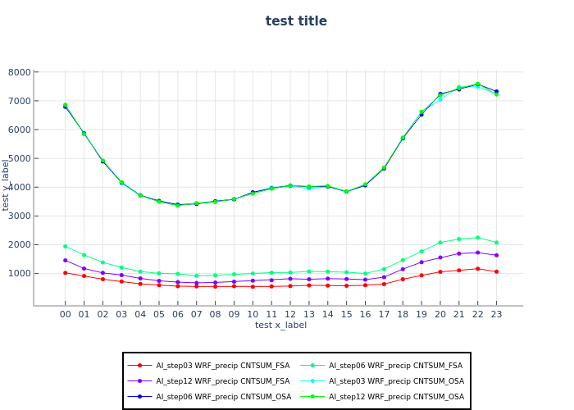This screenshot has height=410, width=574.
Task: Click the "test y_label" axis title
Action: coord(6,184)
